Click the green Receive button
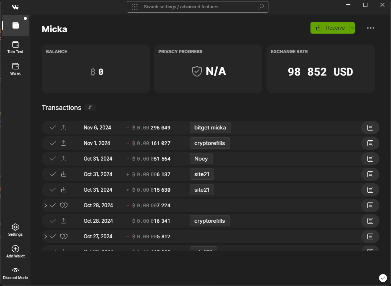The height and width of the screenshot is (286, 391). point(330,28)
